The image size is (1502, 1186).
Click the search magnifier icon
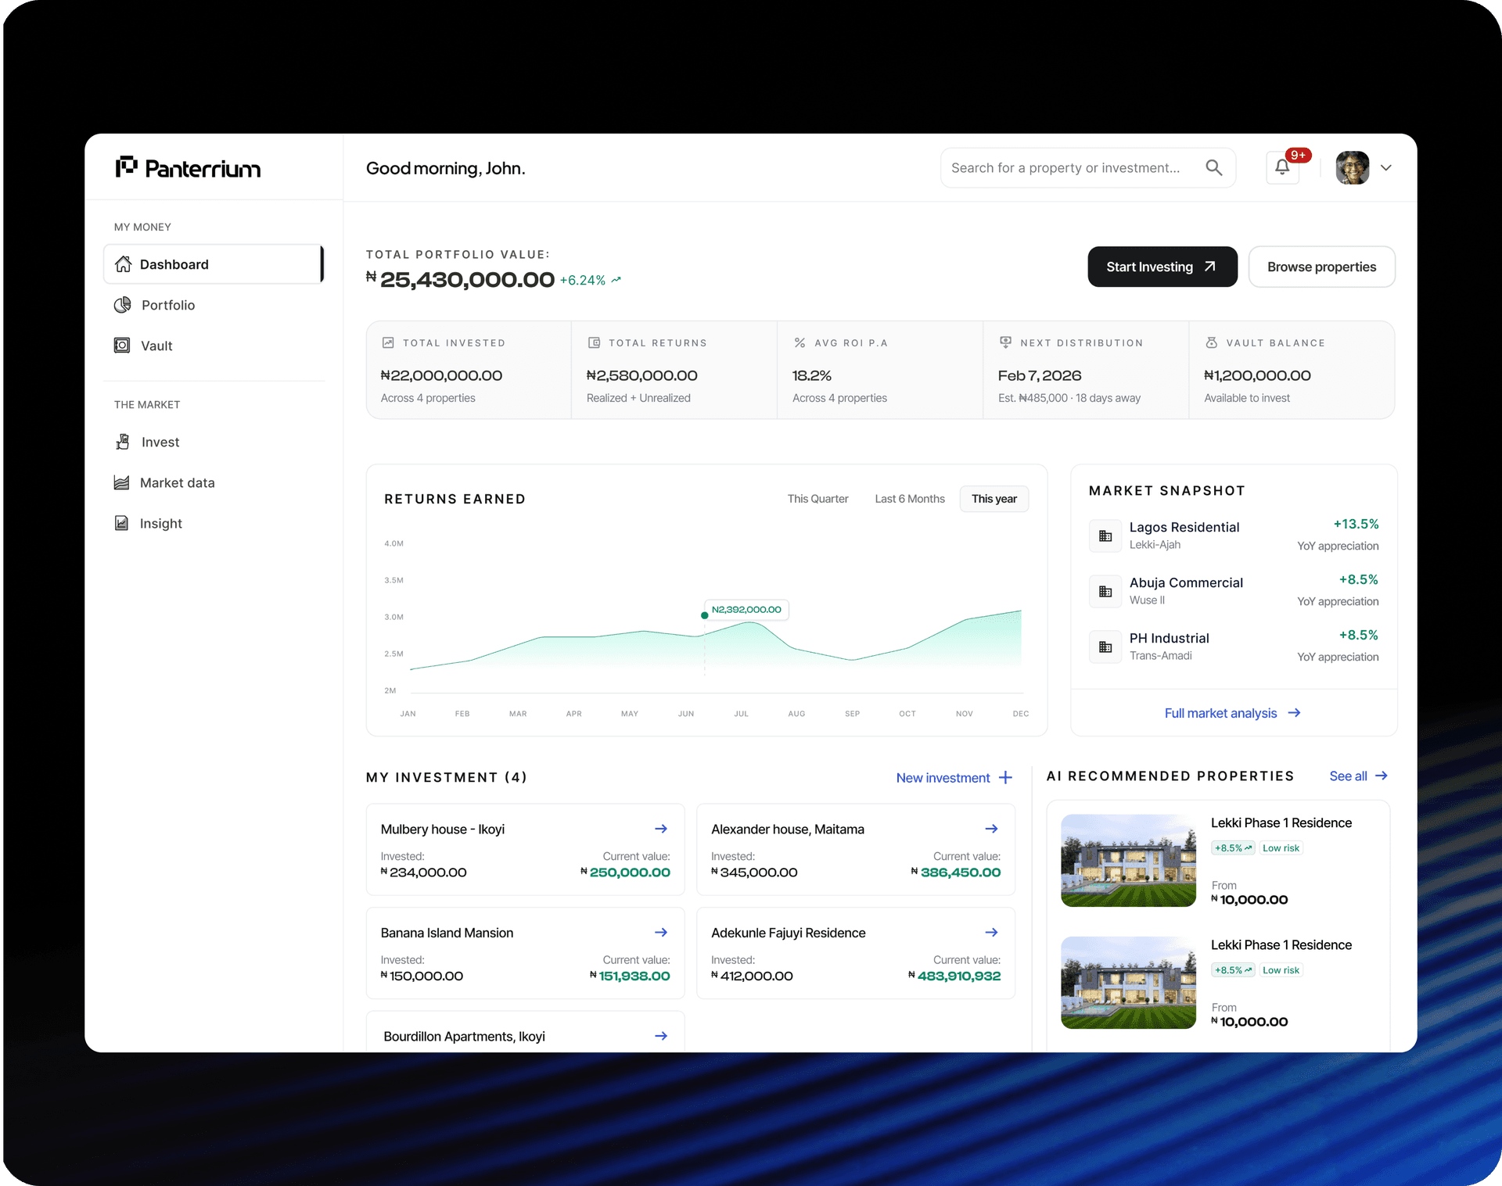click(x=1213, y=167)
